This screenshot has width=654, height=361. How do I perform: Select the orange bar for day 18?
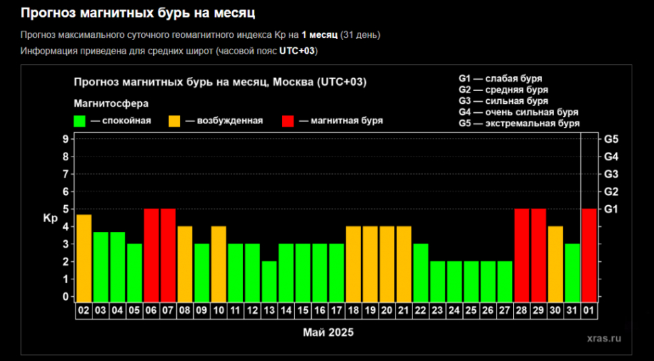pyautogui.click(x=353, y=264)
